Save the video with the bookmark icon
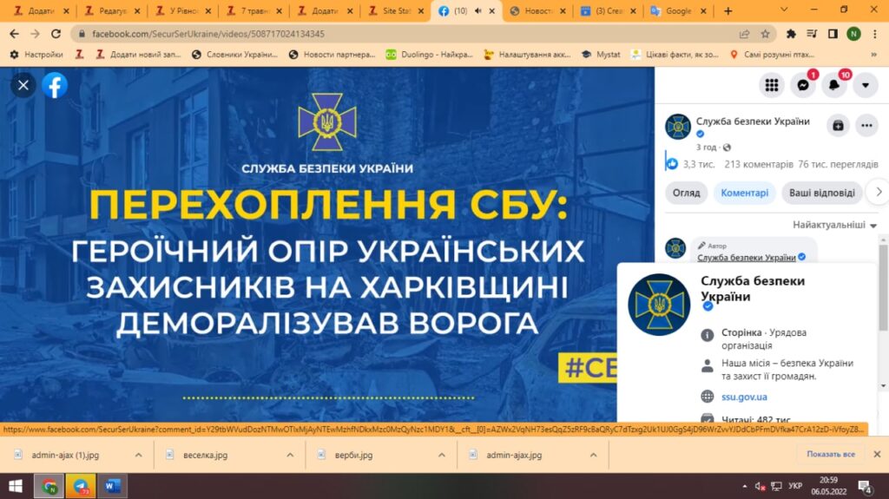This screenshot has height=499, width=889. click(838, 125)
